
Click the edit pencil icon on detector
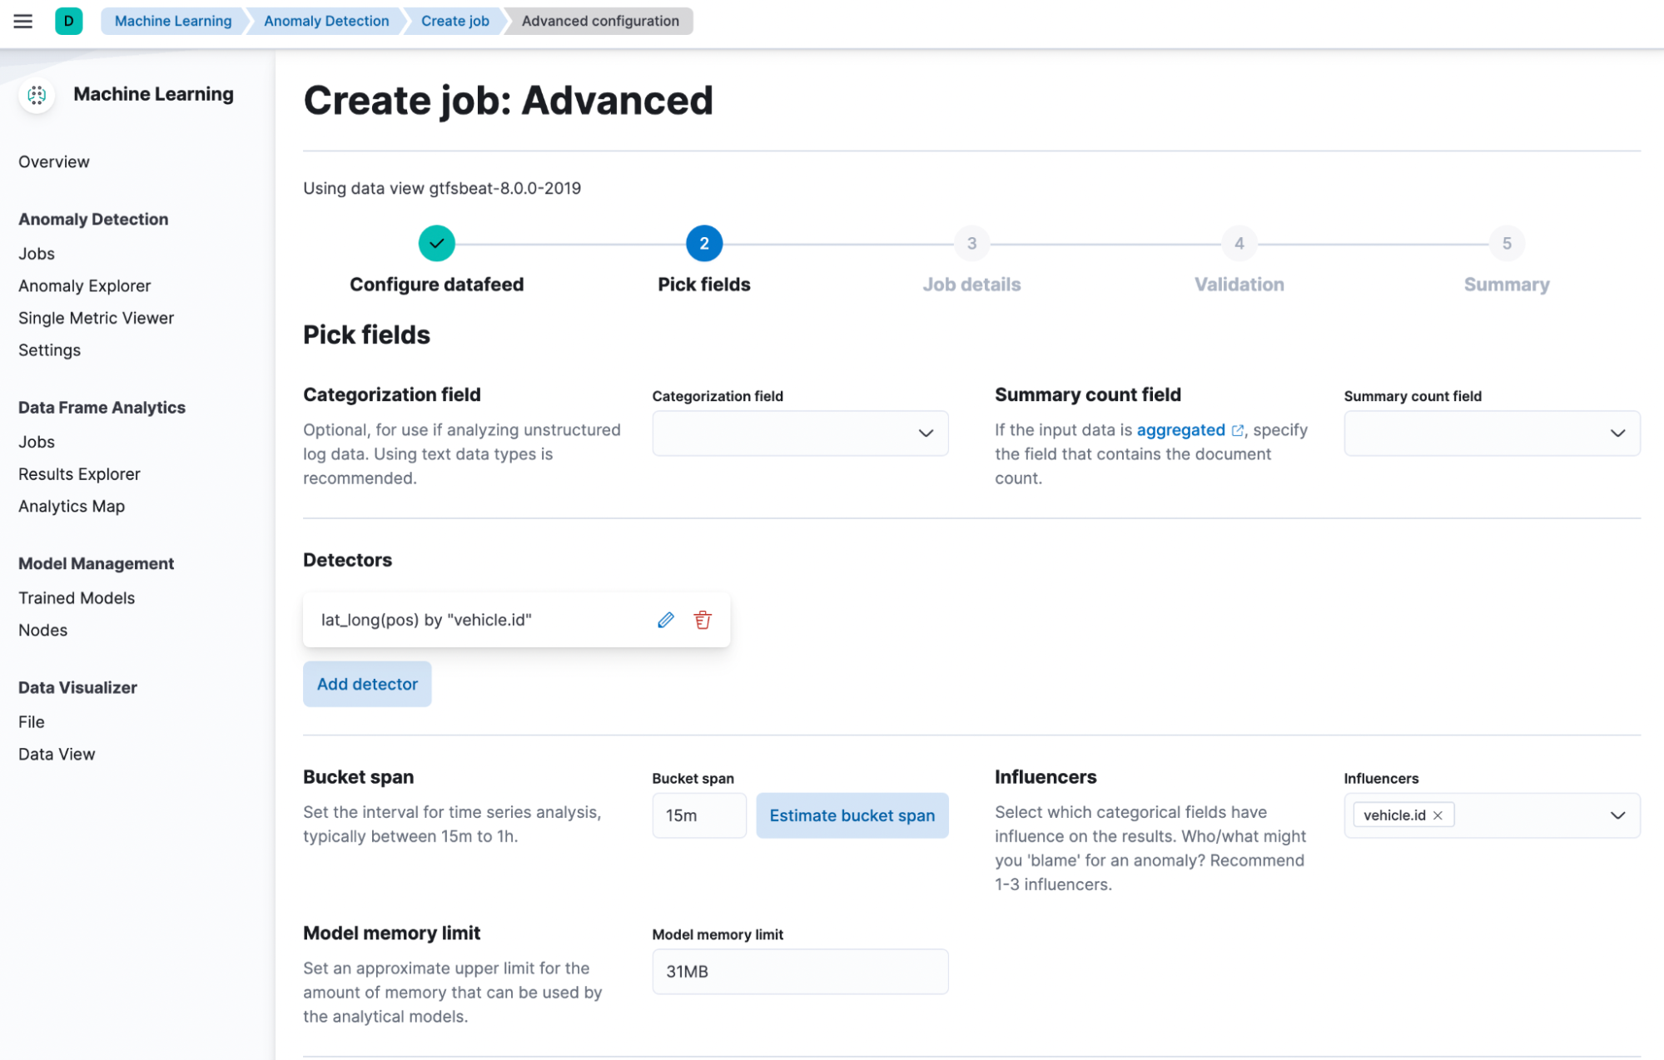click(x=664, y=620)
